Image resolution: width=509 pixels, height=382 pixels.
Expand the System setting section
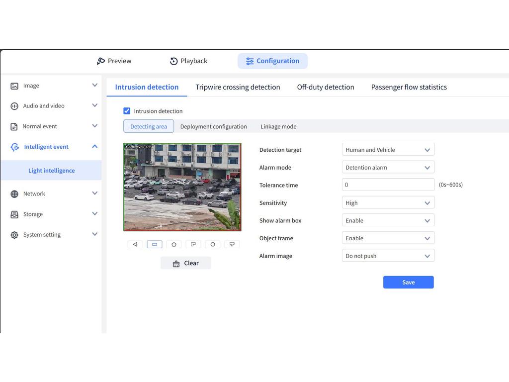[94, 235]
